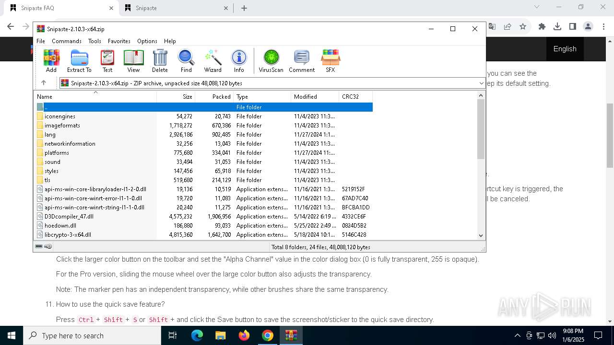Sort by Size column header
This screenshot has height=345, width=614.
(176, 96)
